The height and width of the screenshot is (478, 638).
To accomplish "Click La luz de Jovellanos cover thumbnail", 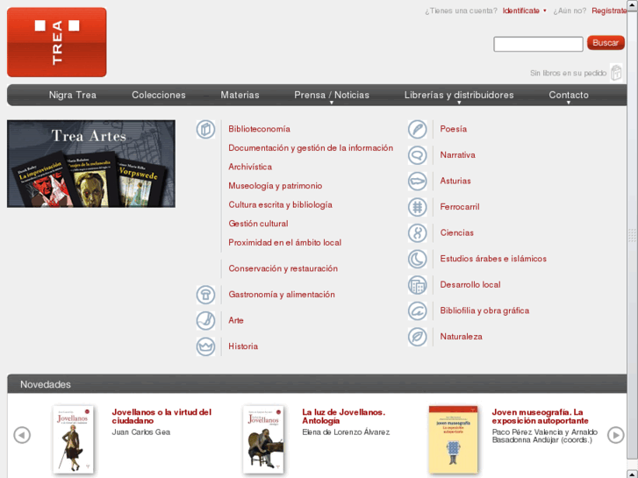I will [263, 439].
